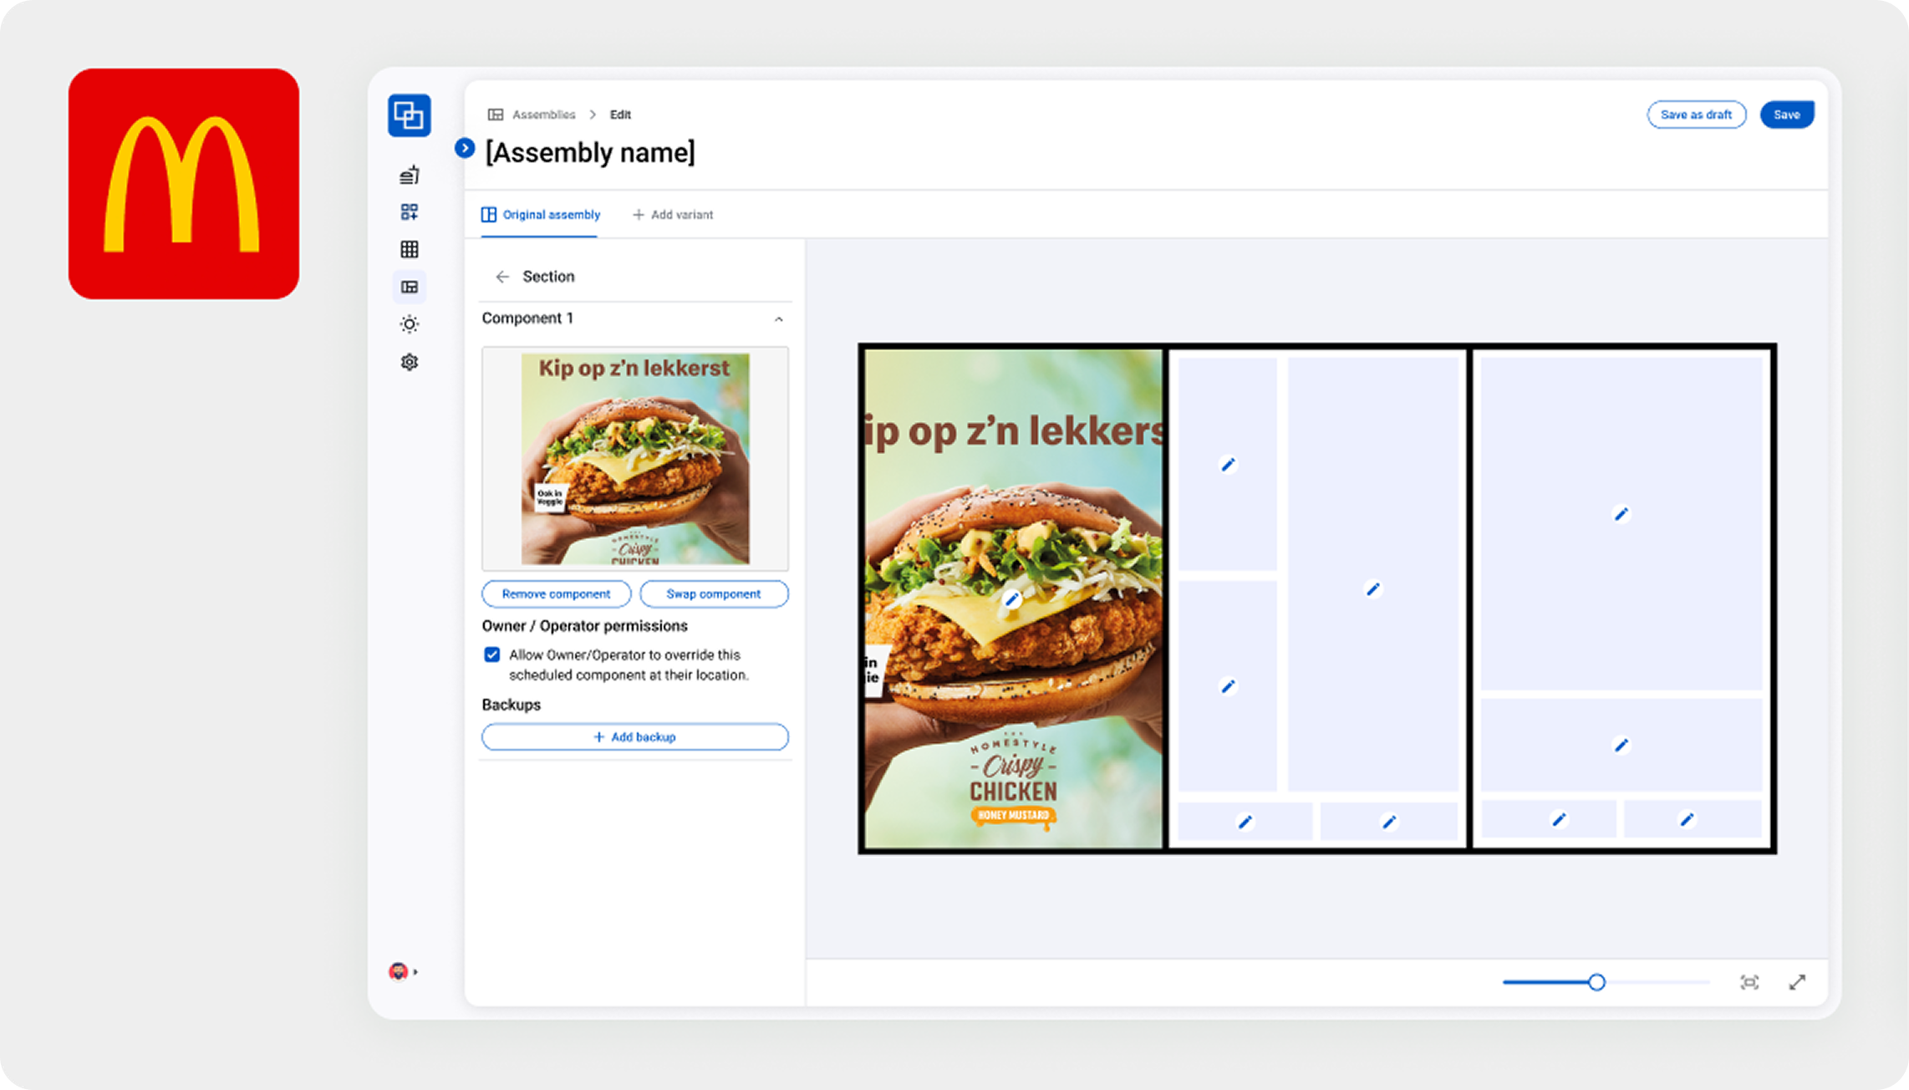This screenshot has height=1090, width=1909.
Task: Edit the tall right slot of the middle screen
Action: [x=1372, y=589]
